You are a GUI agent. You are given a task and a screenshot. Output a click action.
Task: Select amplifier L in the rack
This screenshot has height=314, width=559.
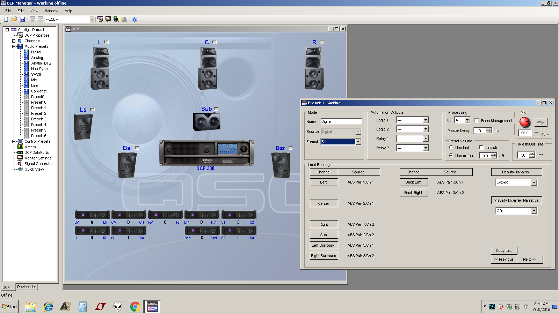click(x=239, y=231)
